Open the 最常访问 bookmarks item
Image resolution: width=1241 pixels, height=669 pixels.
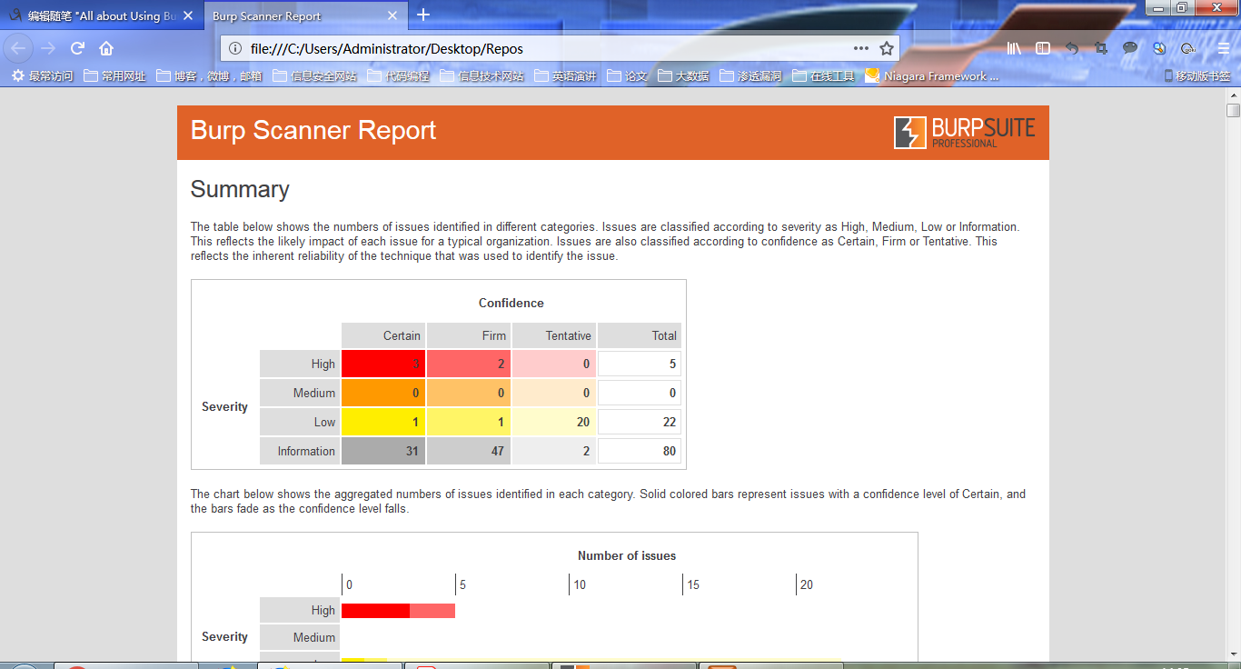coord(42,76)
